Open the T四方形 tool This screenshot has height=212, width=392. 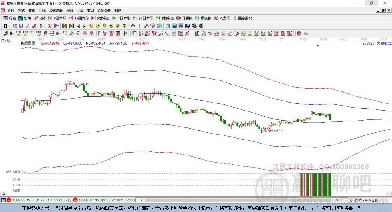pyautogui.click(x=121, y=18)
